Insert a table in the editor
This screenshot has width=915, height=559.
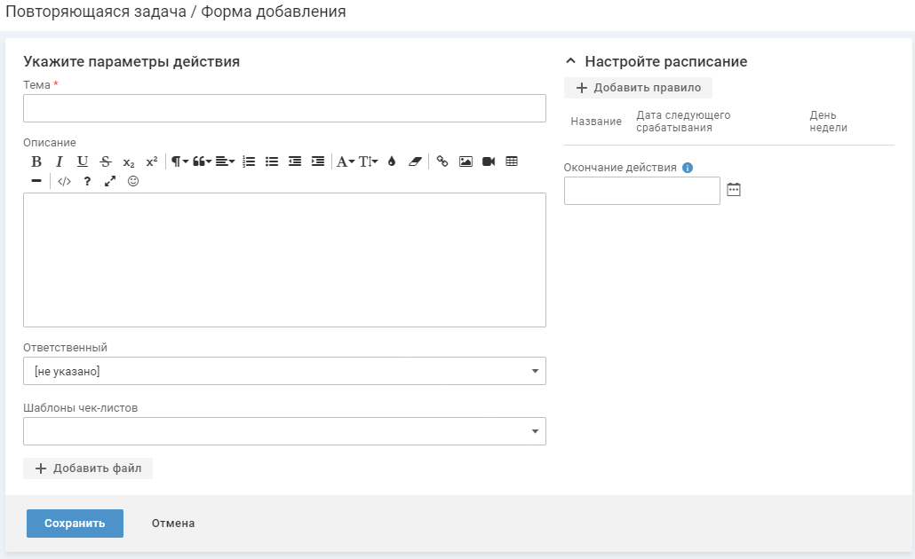pyautogui.click(x=512, y=161)
